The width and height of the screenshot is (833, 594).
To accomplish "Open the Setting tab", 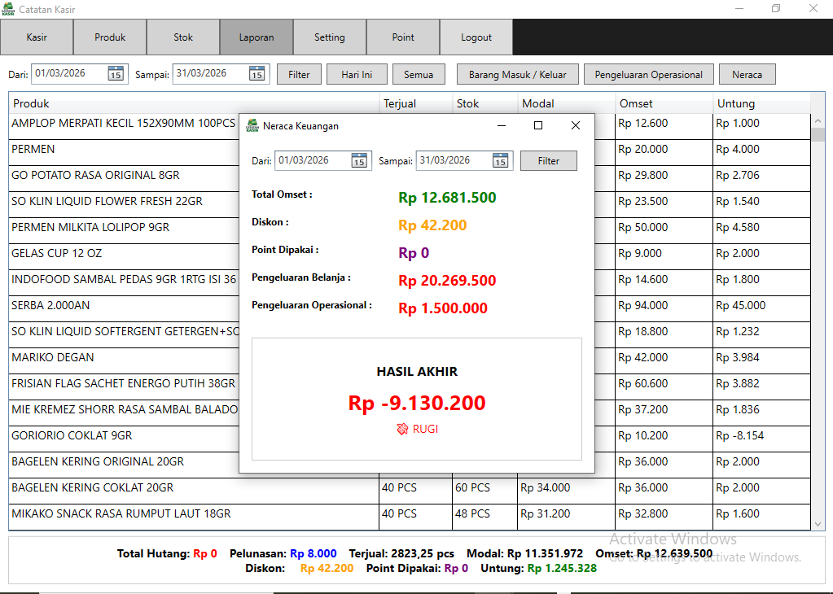I will coord(330,37).
